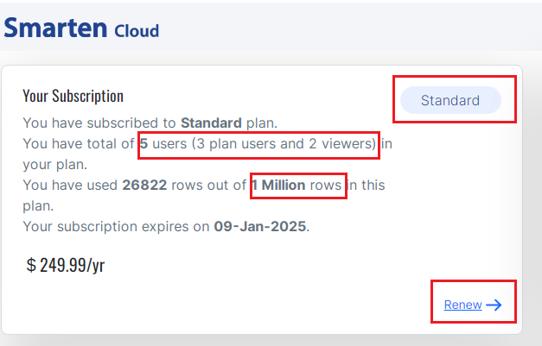Click the 'Your subscription expires on' text

[116, 227]
